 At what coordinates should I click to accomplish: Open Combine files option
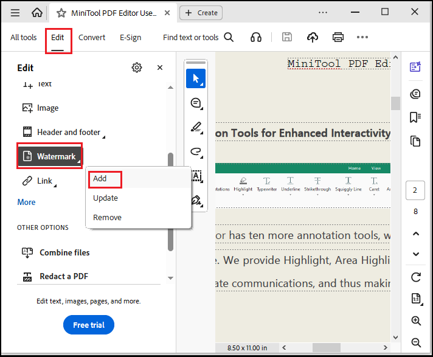(55, 252)
